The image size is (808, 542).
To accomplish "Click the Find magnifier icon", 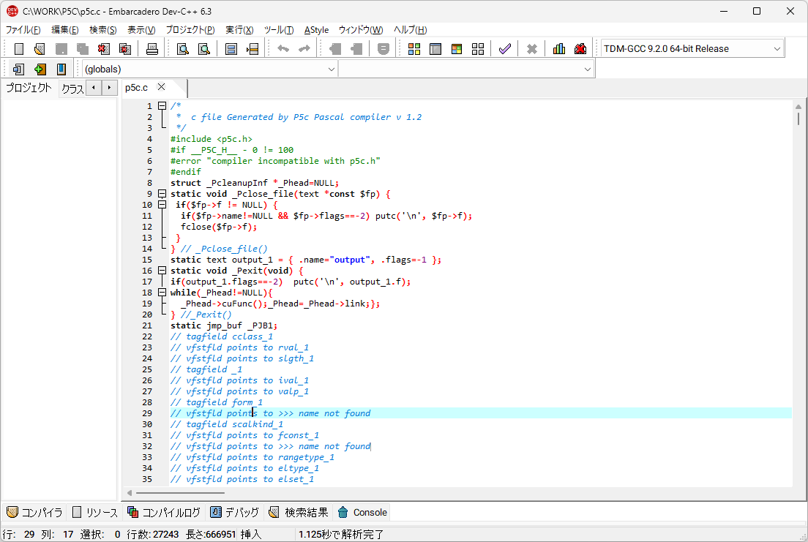I will (182, 49).
